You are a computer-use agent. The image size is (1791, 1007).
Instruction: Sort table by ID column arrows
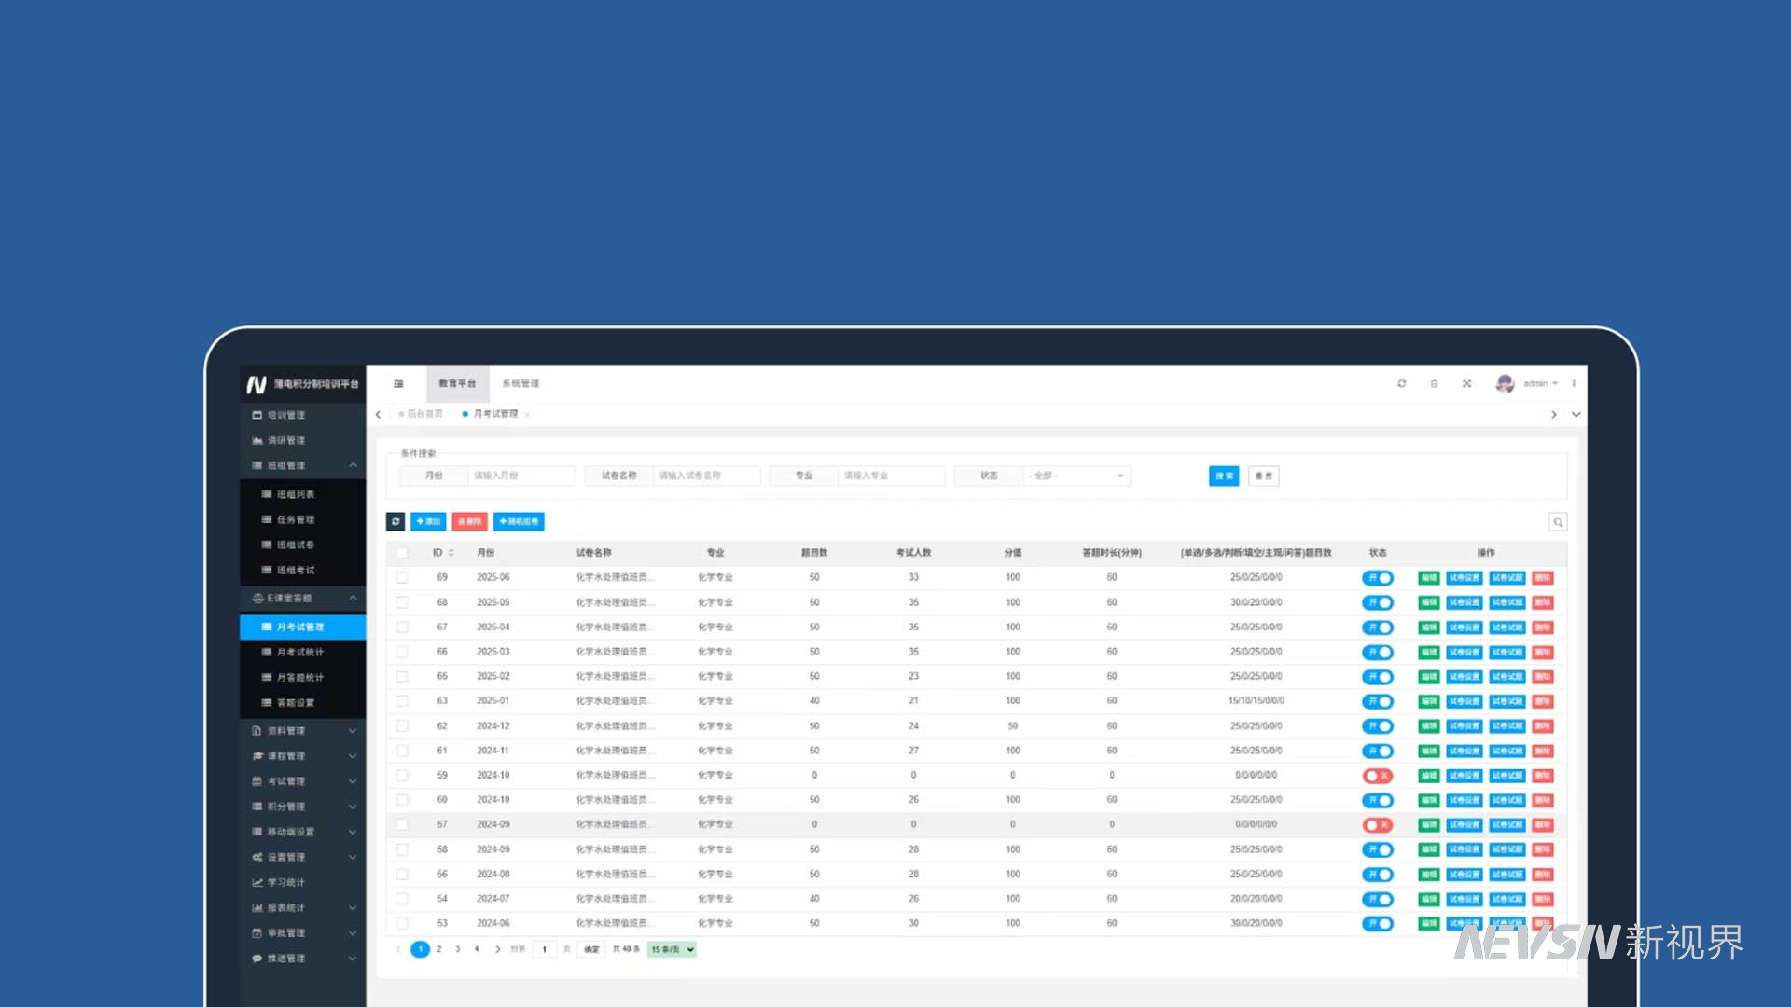(x=451, y=553)
